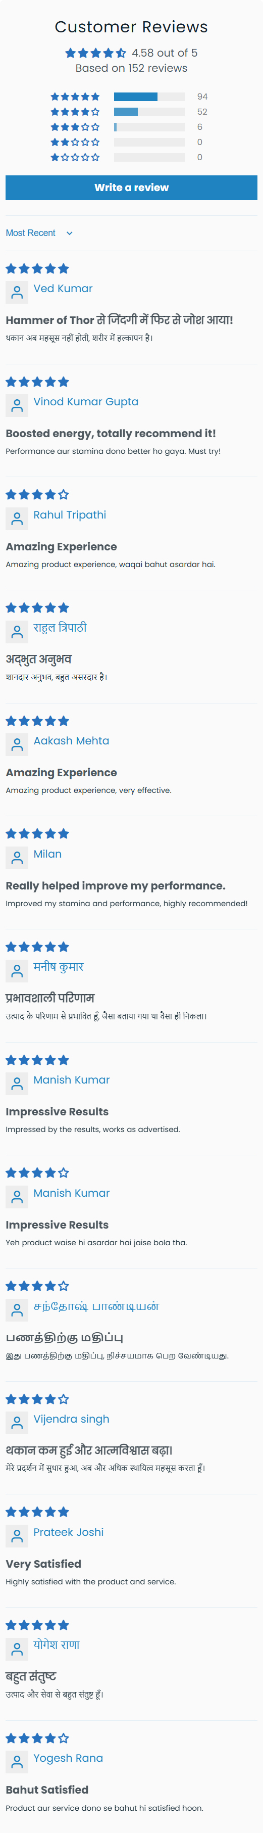Click the five-star histogram bar showing 94
The image size is (263, 1833).
tap(149, 97)
